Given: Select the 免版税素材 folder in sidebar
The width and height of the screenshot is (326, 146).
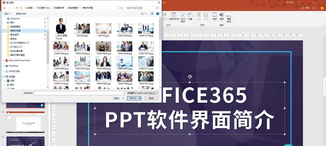Looking at the screenshot, I should pyautogui.click(x=15, y=27).
